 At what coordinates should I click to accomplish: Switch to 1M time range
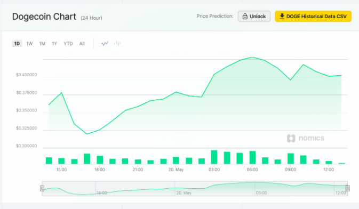(42, 44)
